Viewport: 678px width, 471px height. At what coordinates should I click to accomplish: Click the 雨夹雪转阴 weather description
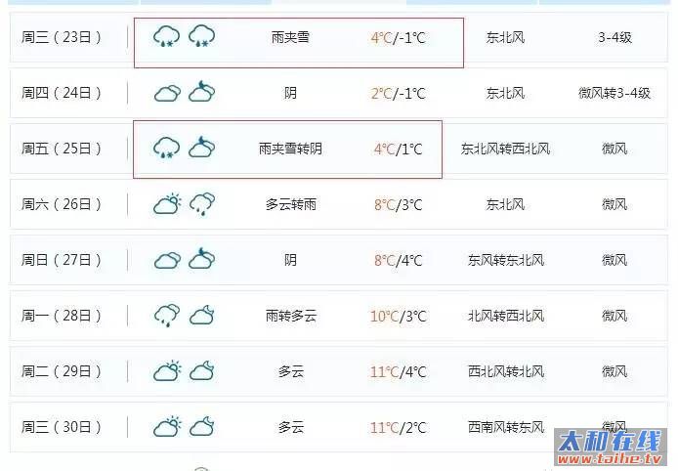pos(290,149)
